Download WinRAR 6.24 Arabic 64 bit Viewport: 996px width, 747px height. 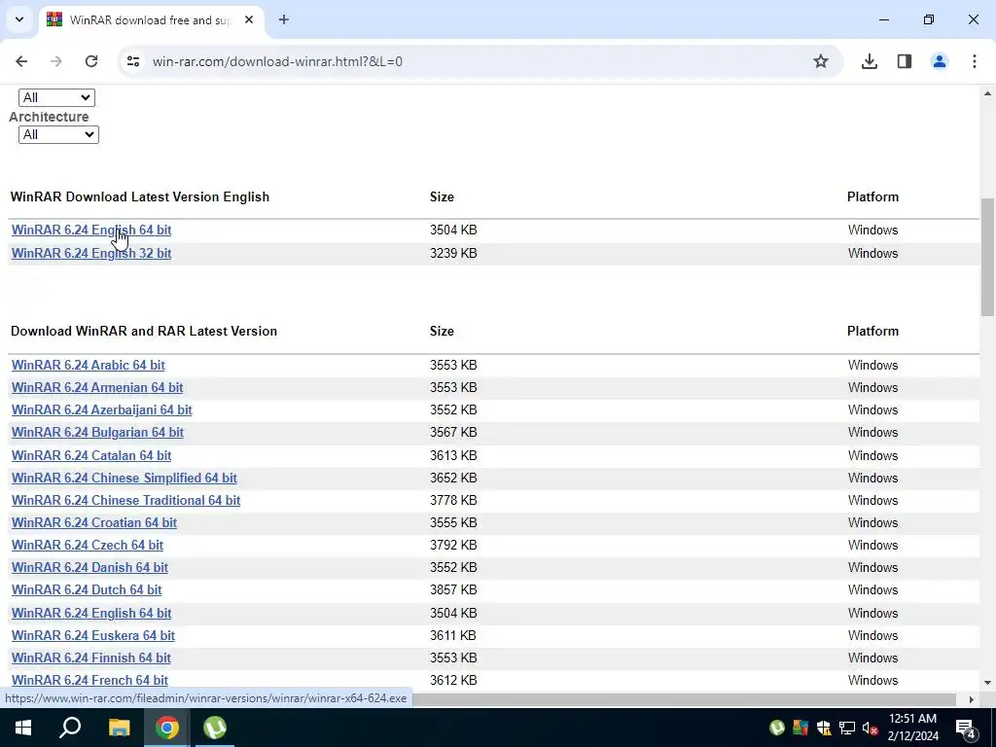[89, 366]
